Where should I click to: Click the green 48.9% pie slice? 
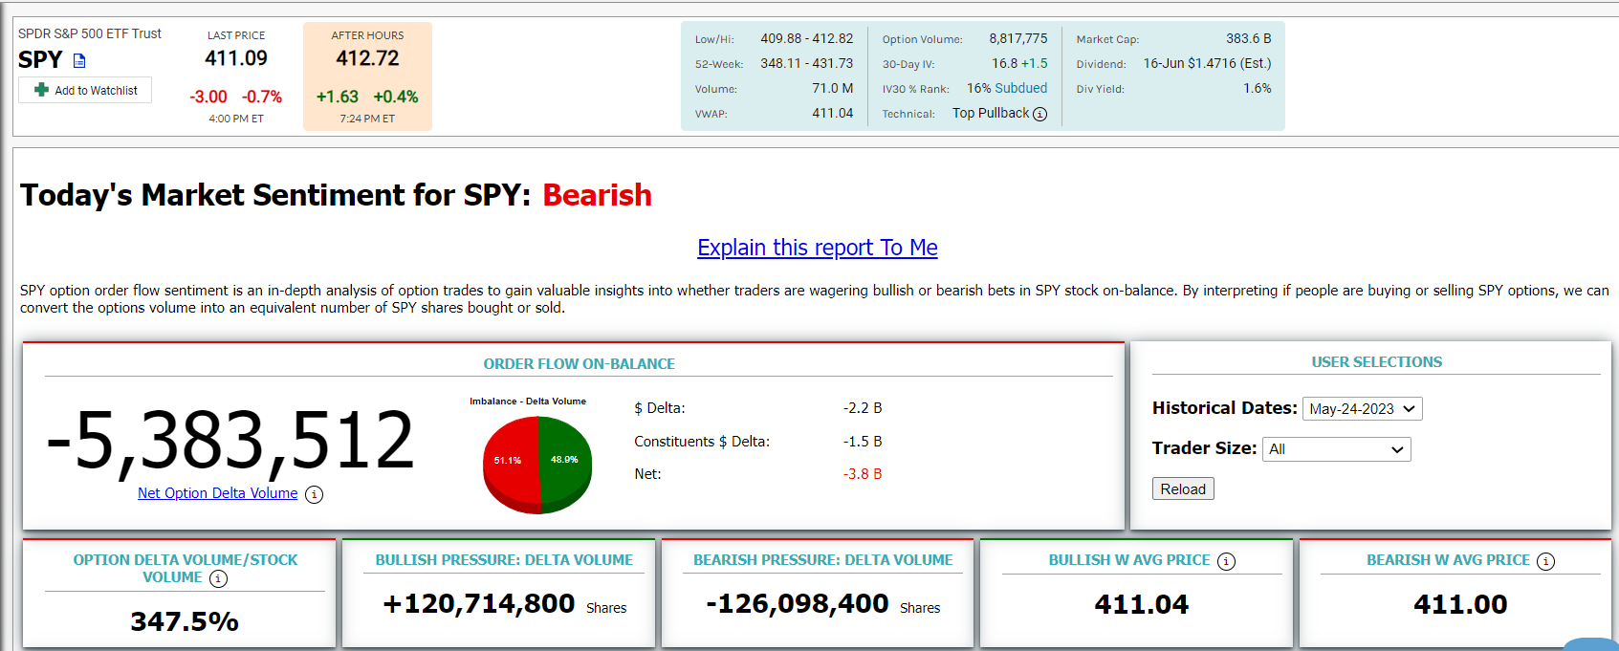click(566, 459)
